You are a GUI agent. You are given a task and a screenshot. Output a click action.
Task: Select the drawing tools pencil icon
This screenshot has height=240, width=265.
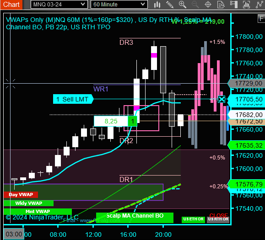(170, 5)
